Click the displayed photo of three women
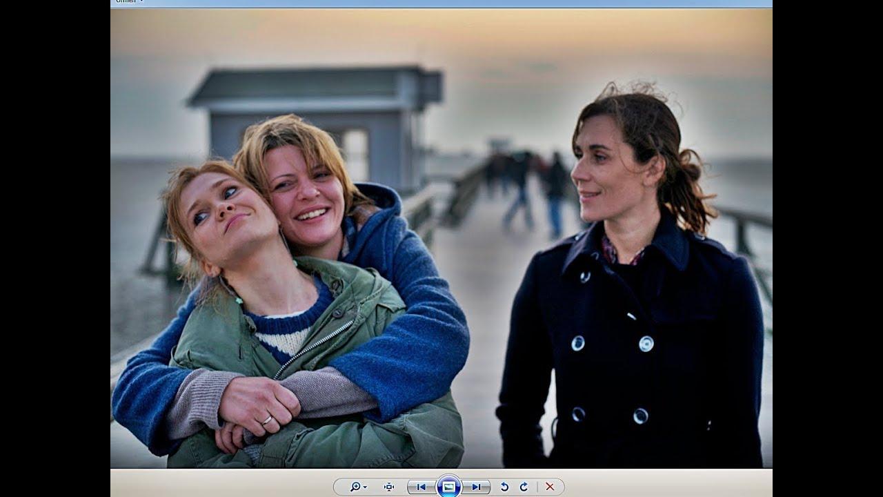This screenshot has width=883, height=497. 441,238
